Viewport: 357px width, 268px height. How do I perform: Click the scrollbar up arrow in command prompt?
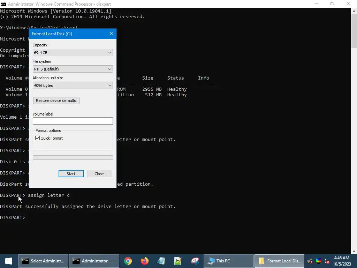coord(354,11)
